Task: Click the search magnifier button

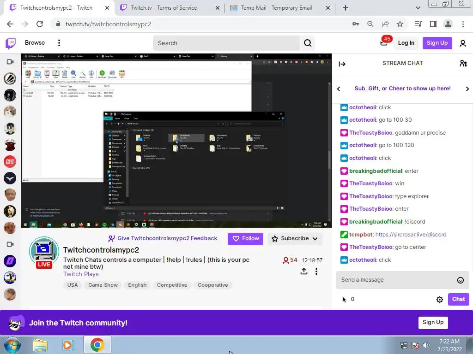Action: (x=308, y=43)
